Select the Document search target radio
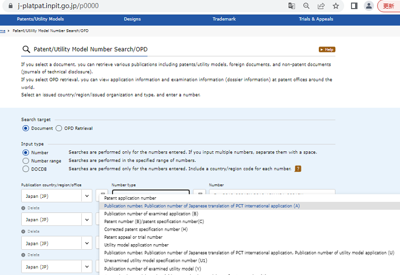This screenshot has height=275, width=400. click(26, 128)
